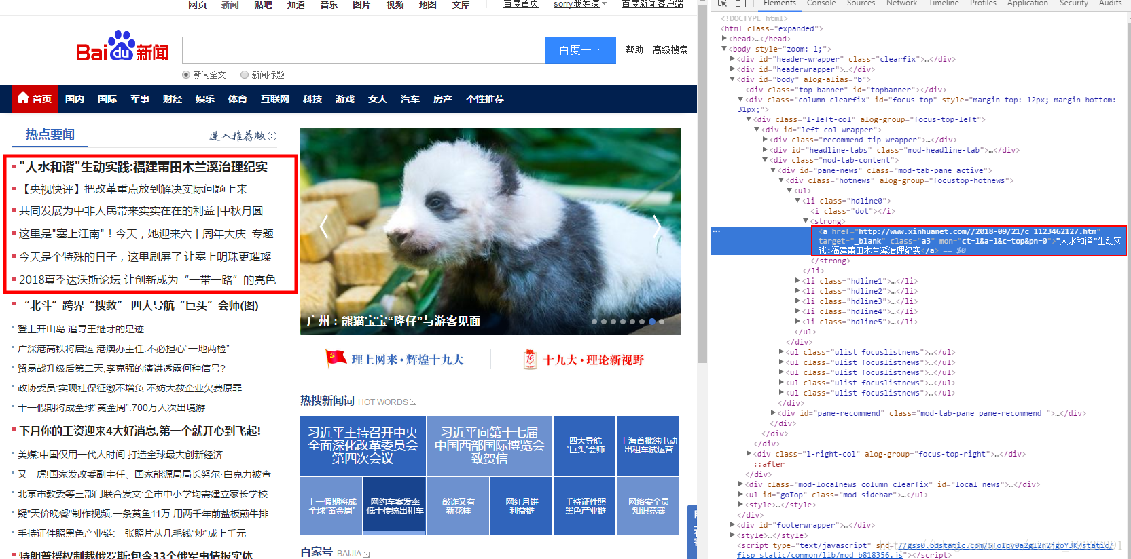Image resolution: width=1131 pixels, height=559 pixels.
Task: Expand the header-wrapper div node
Action: [x=732, y=59]
